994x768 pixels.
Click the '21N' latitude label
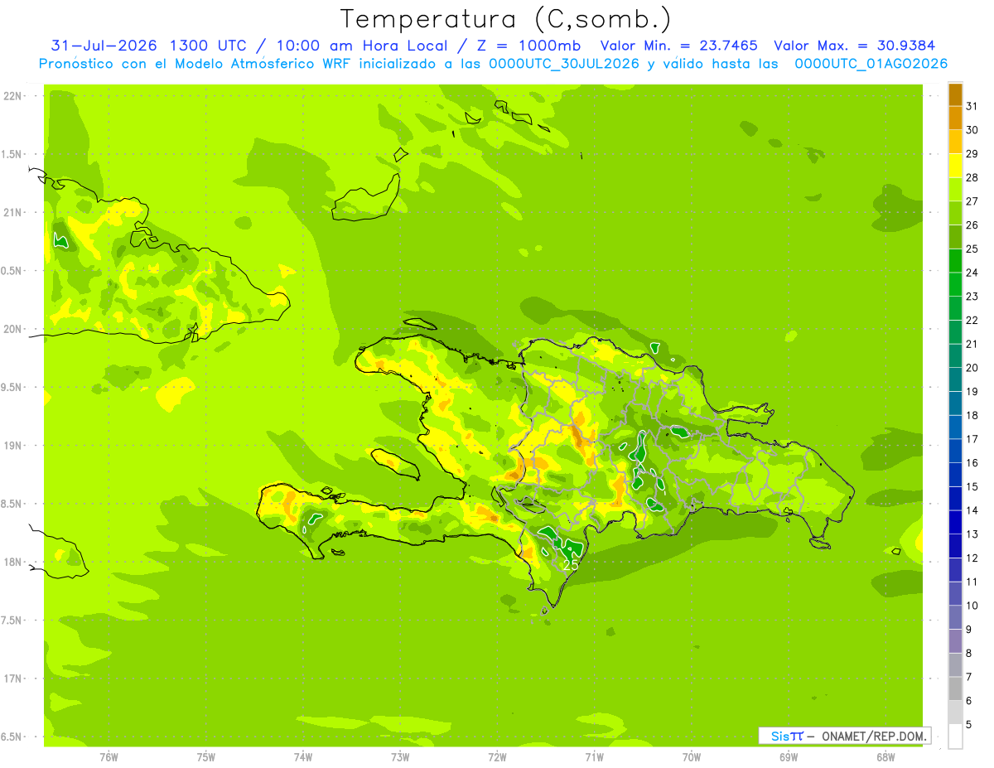click(x=14, y=212)
